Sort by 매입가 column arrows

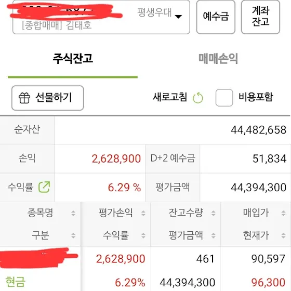(283, 213)
